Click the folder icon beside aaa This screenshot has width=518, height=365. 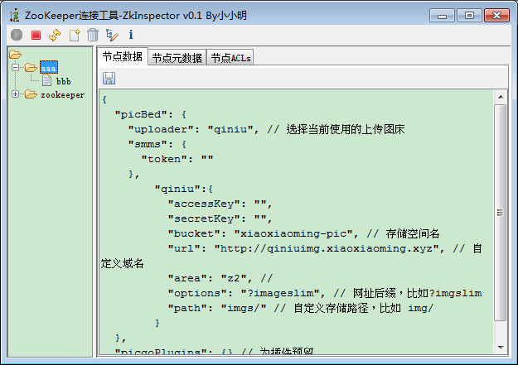[31, 68]
